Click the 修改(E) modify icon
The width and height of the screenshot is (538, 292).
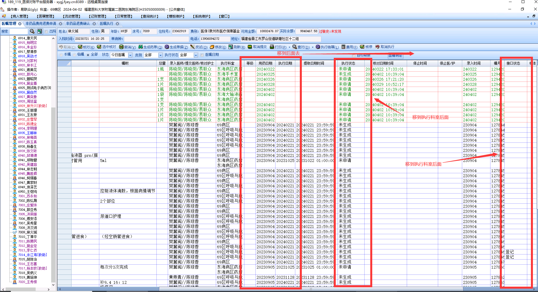point(212,47)
